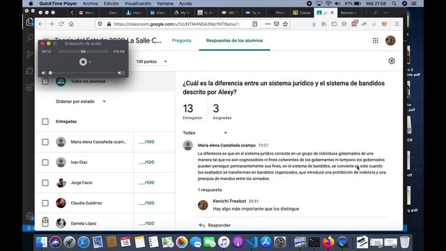Switch to the Pregunta tab
This screenshot has height=251, width=446.
[x=181, y=40]
